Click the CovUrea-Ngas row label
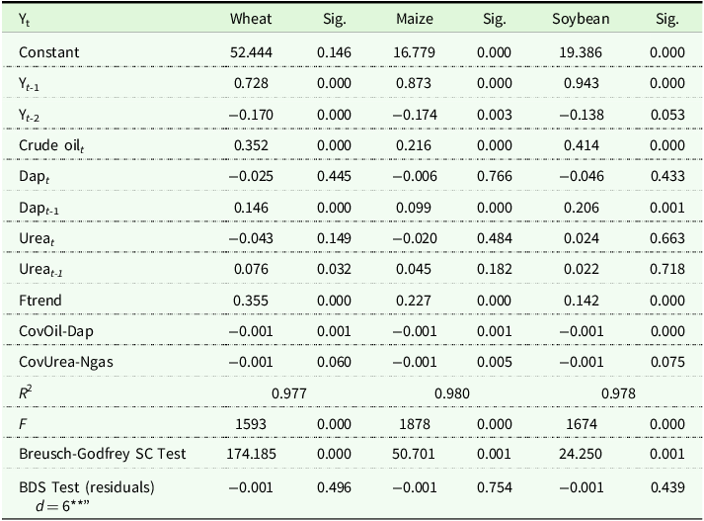The image size is (704, 521). [x=65, y=362]
